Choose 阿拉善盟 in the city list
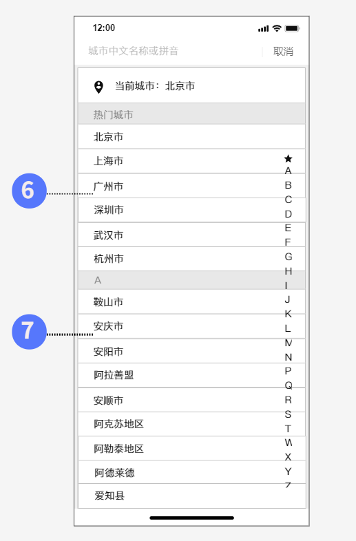 pos(191,375)
